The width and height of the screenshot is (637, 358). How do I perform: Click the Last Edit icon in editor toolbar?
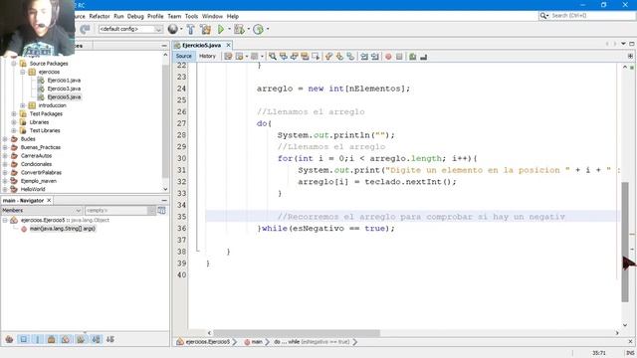coord(228,57)
